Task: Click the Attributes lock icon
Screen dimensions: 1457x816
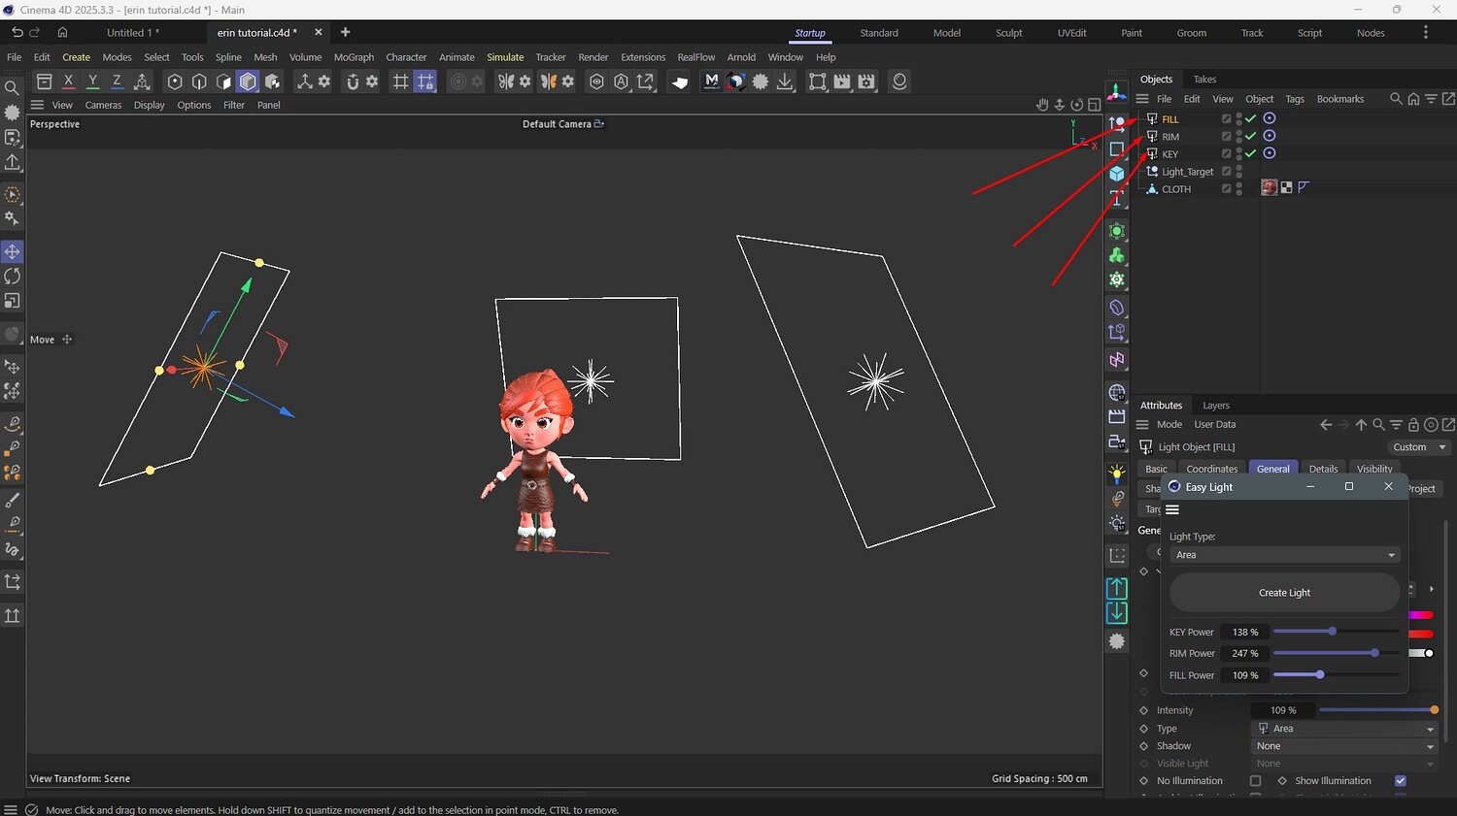Action: (x=1413, y=425)
